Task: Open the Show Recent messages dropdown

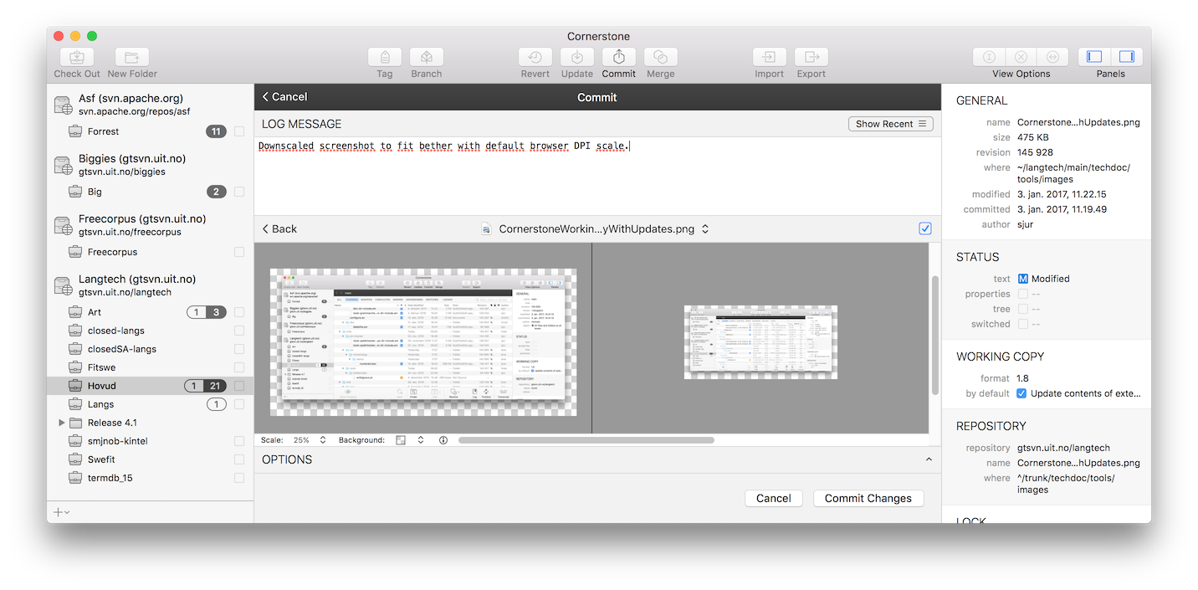Action: tap(890, 124)
